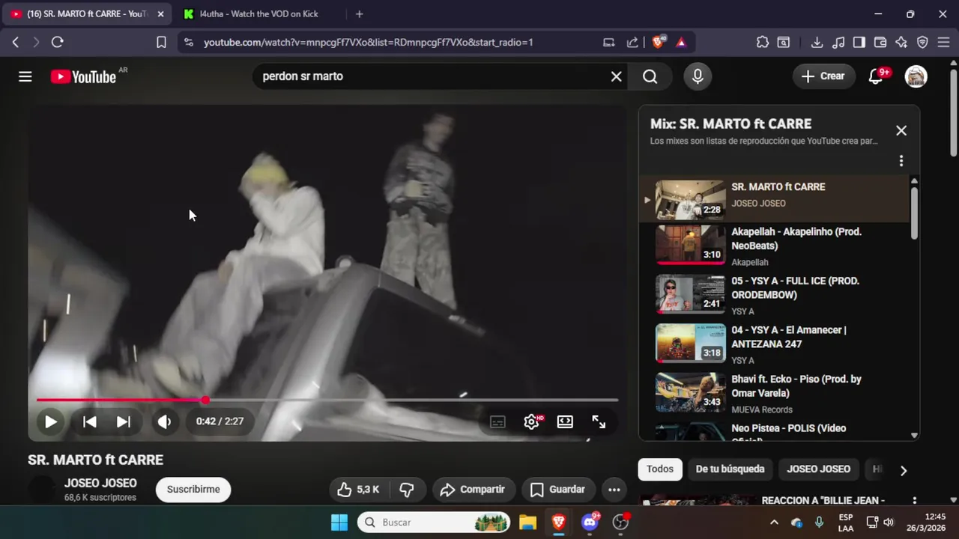Show more filter chips with right arrow
This screenshot has width=959, height=539.
point(903,471)
